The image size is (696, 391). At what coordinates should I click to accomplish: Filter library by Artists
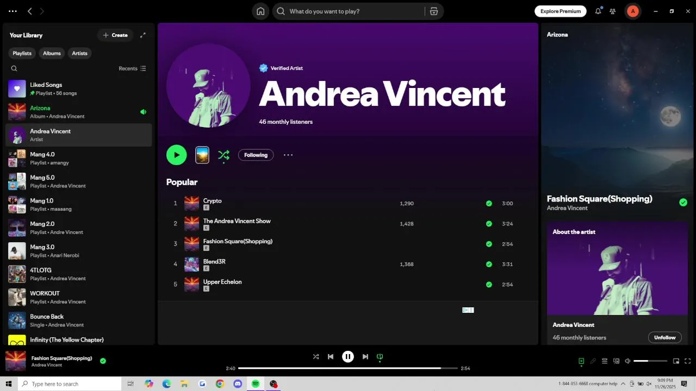[x=79, y=53]
